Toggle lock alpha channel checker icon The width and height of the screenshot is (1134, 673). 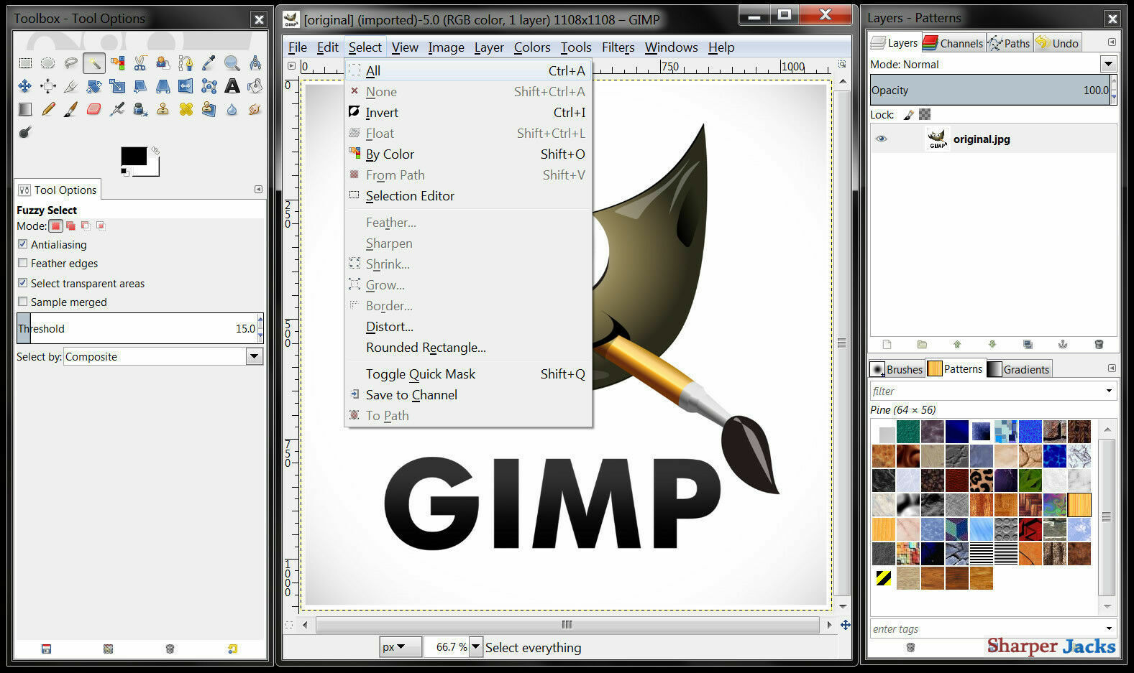(x=925, y=114)
